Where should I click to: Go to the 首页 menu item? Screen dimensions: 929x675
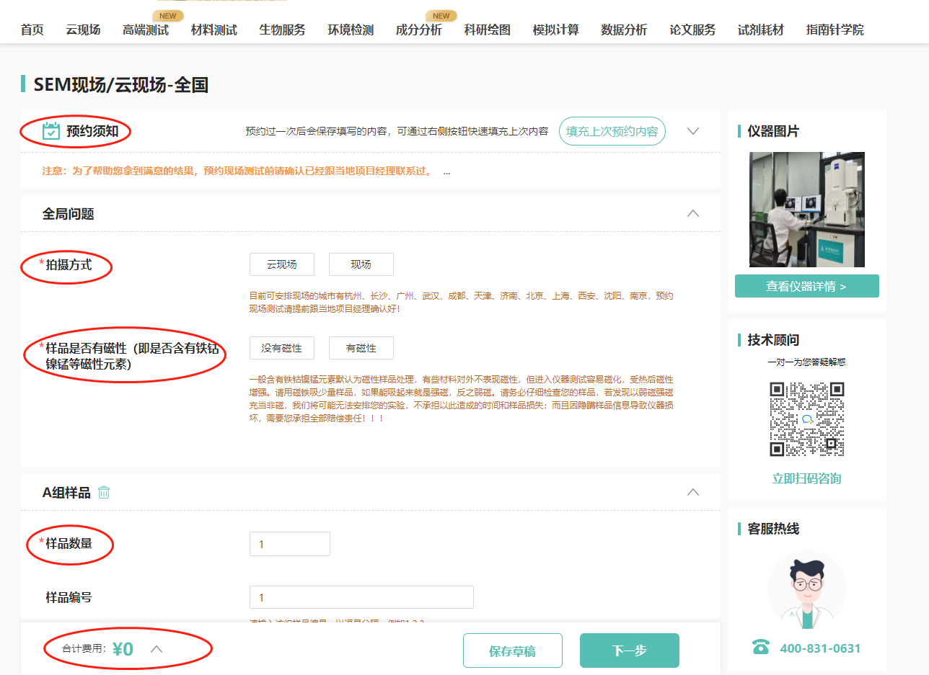(x=31, y=30)
